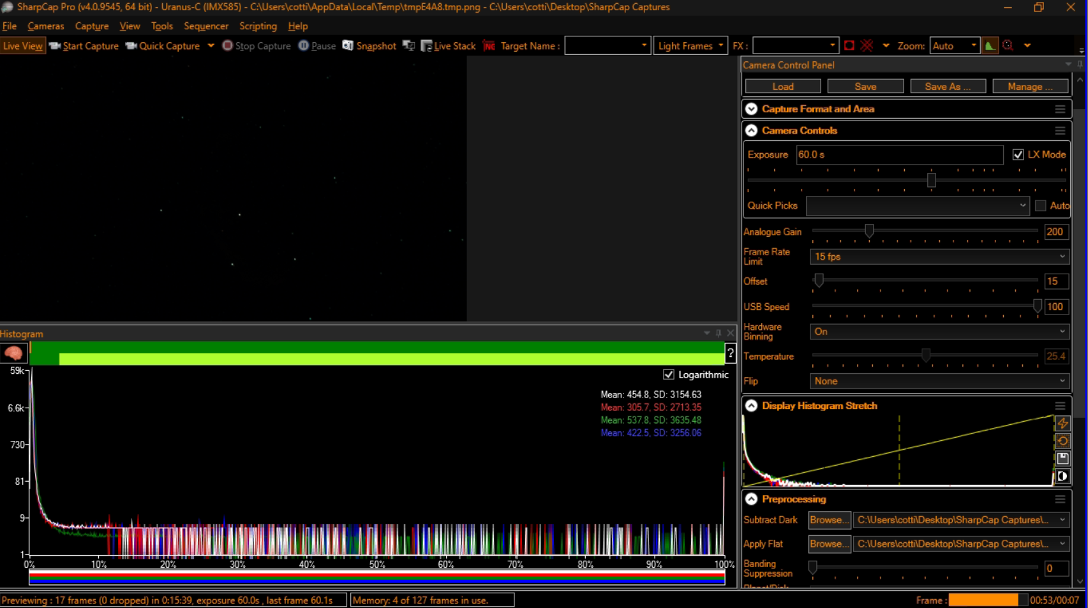Enable the Auto exposure checkbox
This screenshot has width=1088, height=608.
tap(1041, 205)
